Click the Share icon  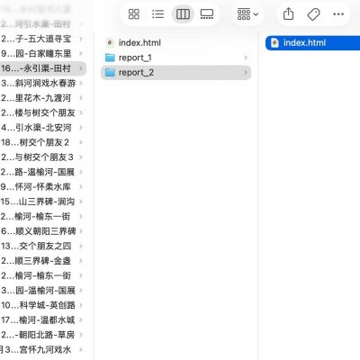tap(288, 13)
